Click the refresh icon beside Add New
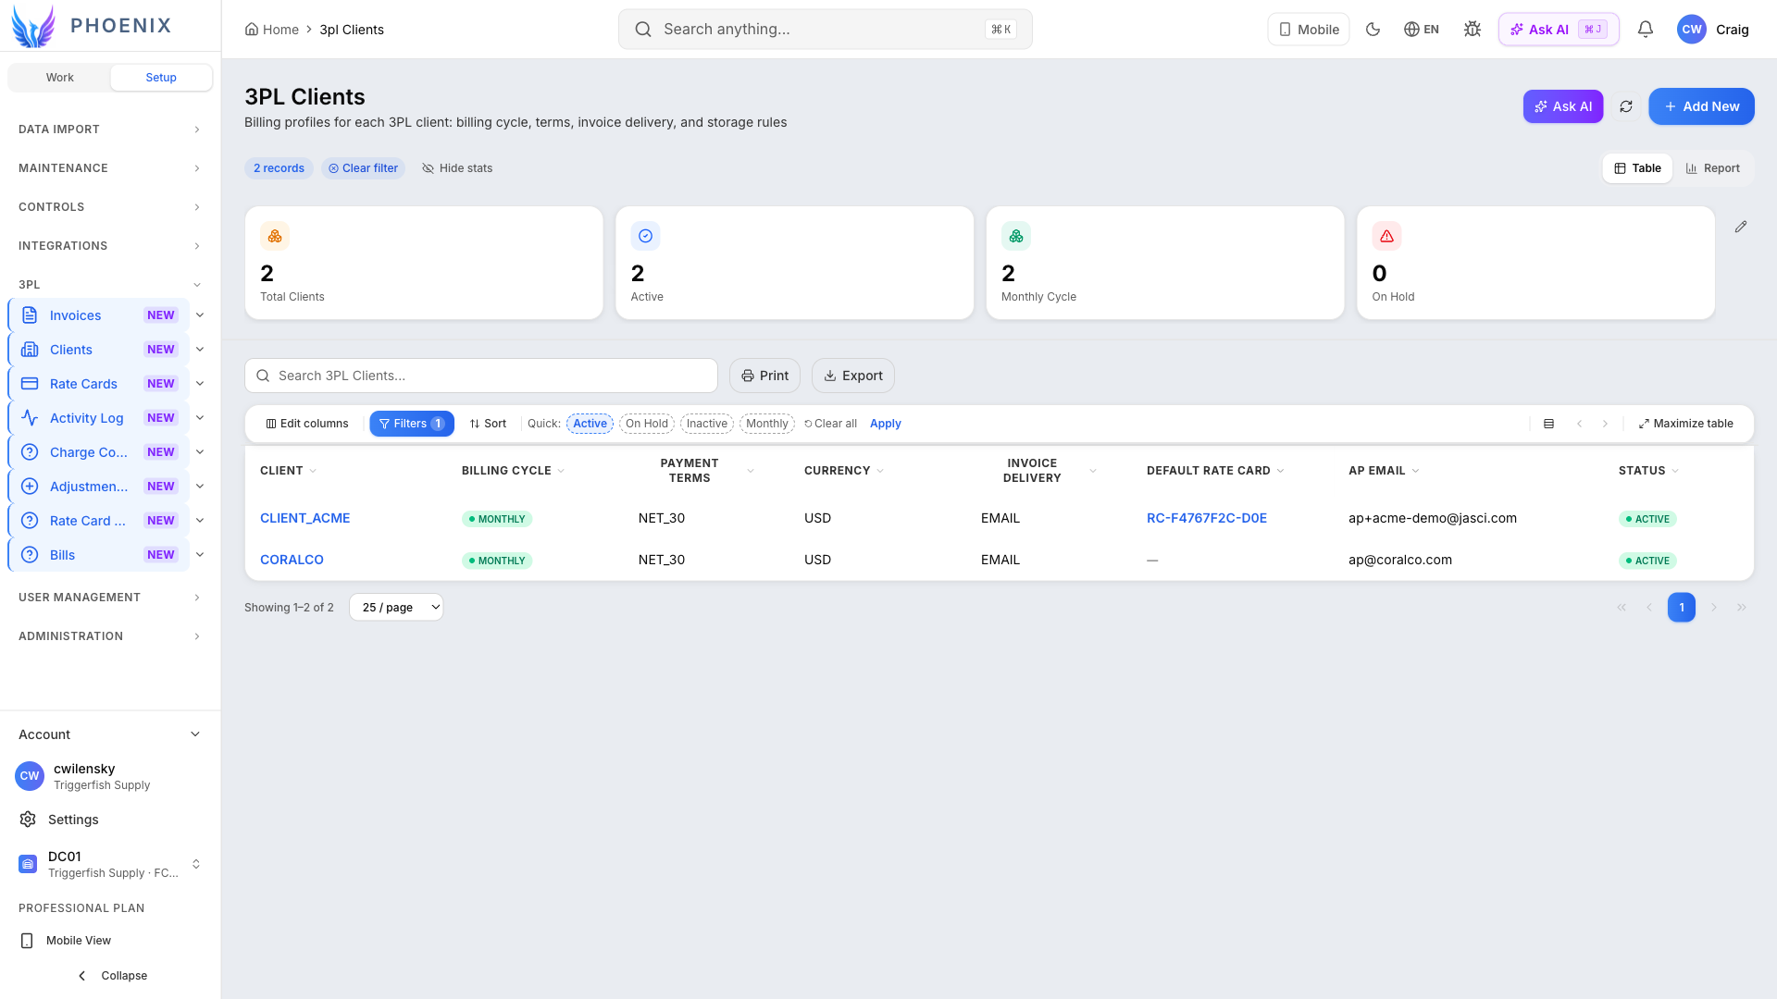This screenshot has width=1777, height=999. [x=1626, y=106]
